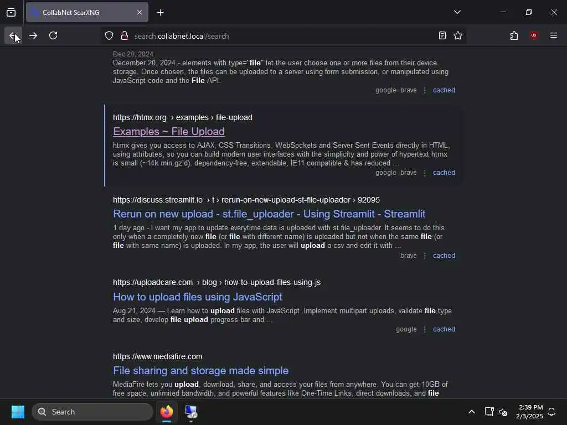
Task: Toggle reader view icon in address bar
Action: pyautogui.click(x=442, y=35)
